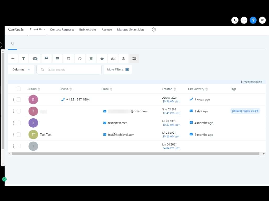The width and height of the screenshot is (269, 201).
Task: Select checkbox for test@test.com row
Action: tap(19, 123)
